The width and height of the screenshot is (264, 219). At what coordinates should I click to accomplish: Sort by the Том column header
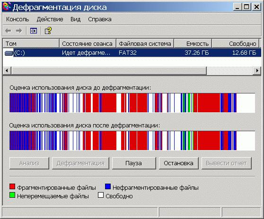click(31, 43)
